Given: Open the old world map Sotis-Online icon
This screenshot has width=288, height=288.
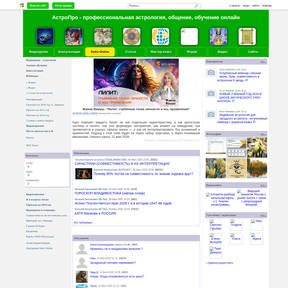Looking at the screenshot, I should (x=103, y=36).
